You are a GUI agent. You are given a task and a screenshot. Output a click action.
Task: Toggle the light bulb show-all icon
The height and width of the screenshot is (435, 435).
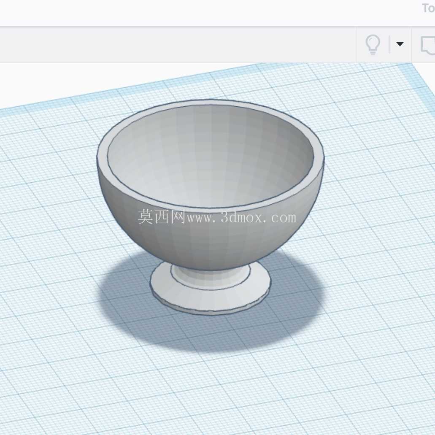[x=372, y=44]
